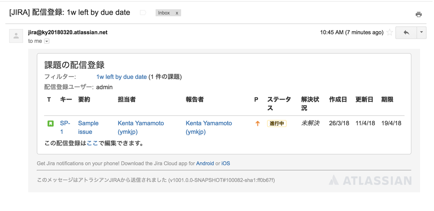Viewport: 434px width, 211px height.
Task: Click the 'admin' subscription user text
Action: tap(104, 87)
